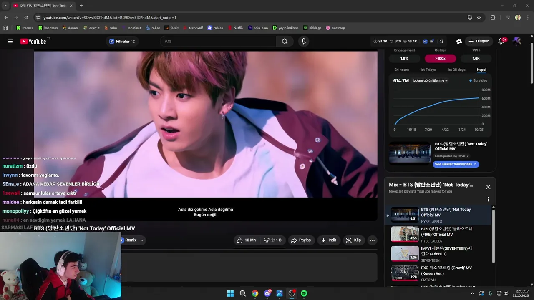Open the Chrome extensions puzzle icon

(x=493, y=17)
